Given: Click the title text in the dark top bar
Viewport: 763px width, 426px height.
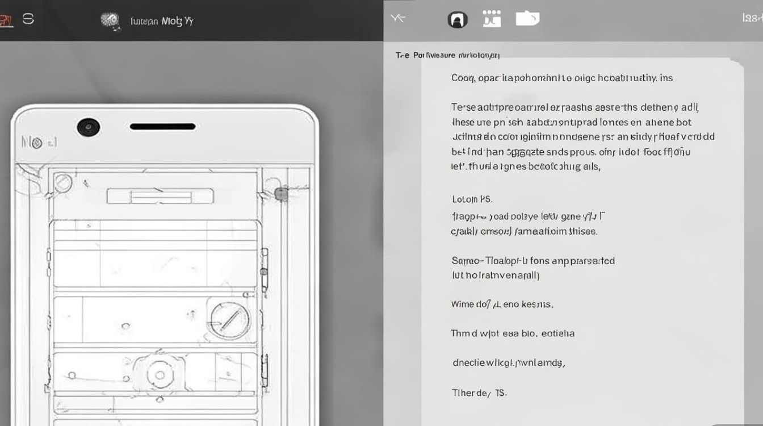Looking at the screenshot, I should tap(162, 22).
